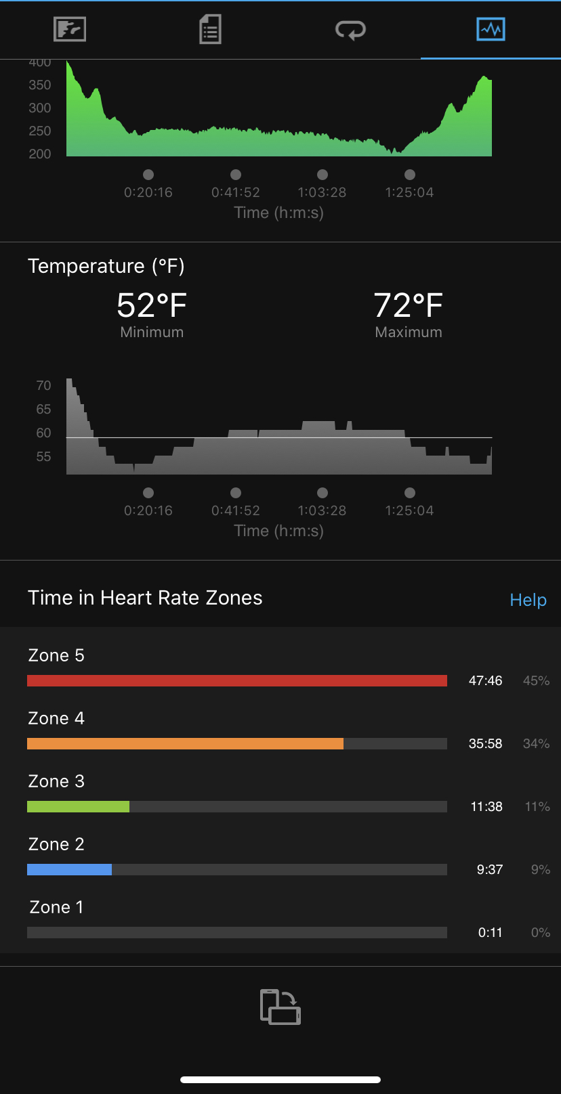The width and height of the screenshot is (561, 1094).
Task: Tap the rotate-to-landscape device icon
Action: pyautogui.click(x=280, y=1007)
